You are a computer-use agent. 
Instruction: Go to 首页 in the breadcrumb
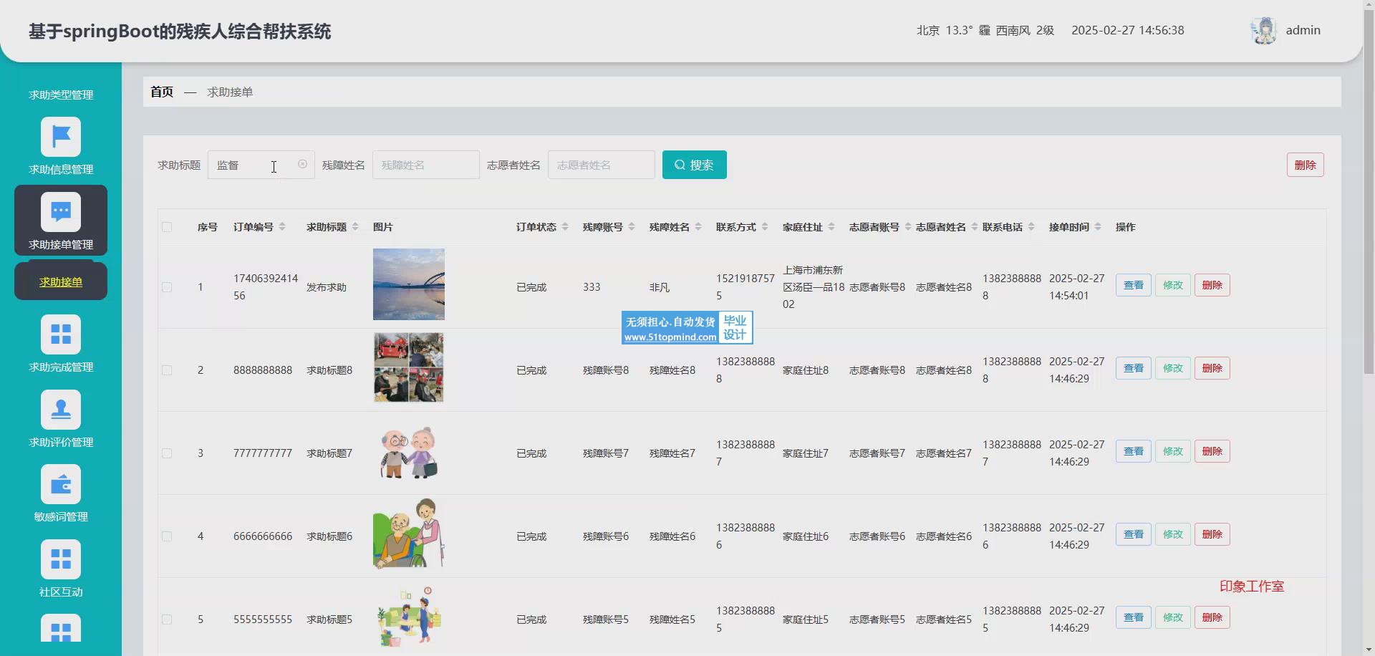tap(162, 92)
